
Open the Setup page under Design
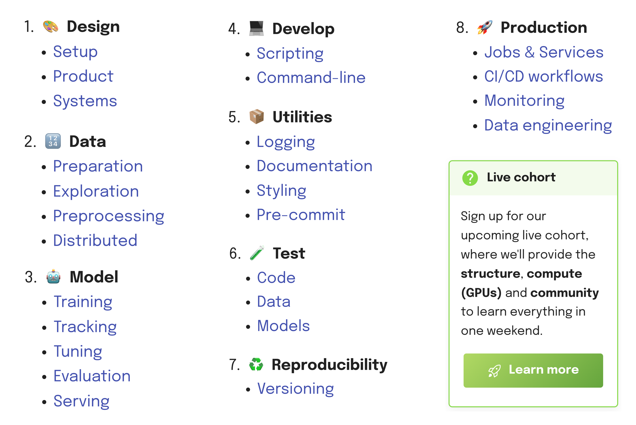point(75,52)
